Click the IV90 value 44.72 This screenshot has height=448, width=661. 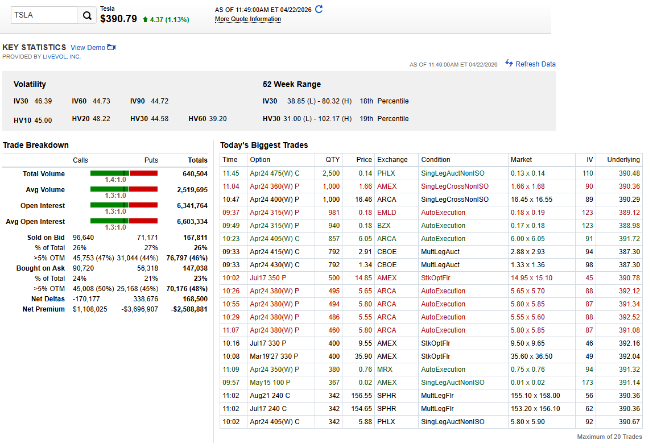[160, 101]
